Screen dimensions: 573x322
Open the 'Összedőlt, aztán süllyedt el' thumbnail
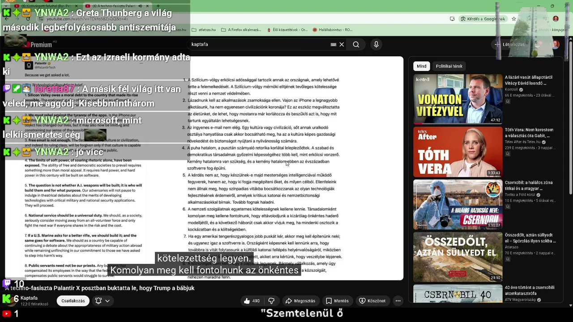click(x=458, y=257)
